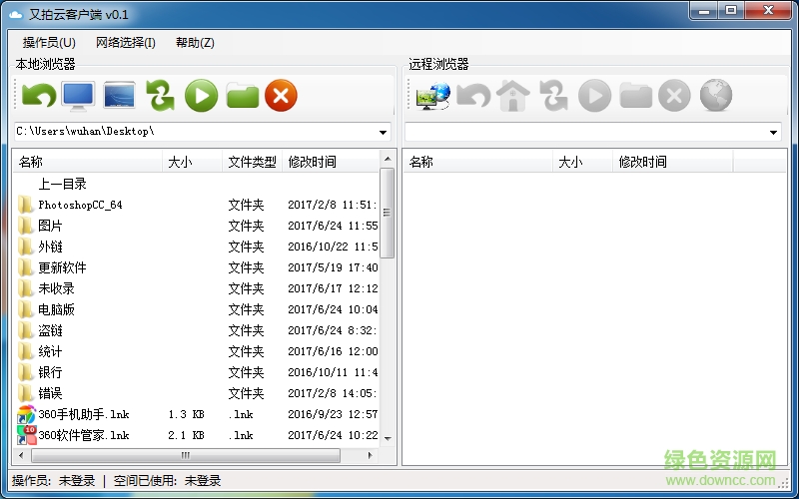The width and height of the screenshot is (799, 499).
Task: Click the 2017/2/8 11:51 date cell
Action: click(x=333, y=205)
